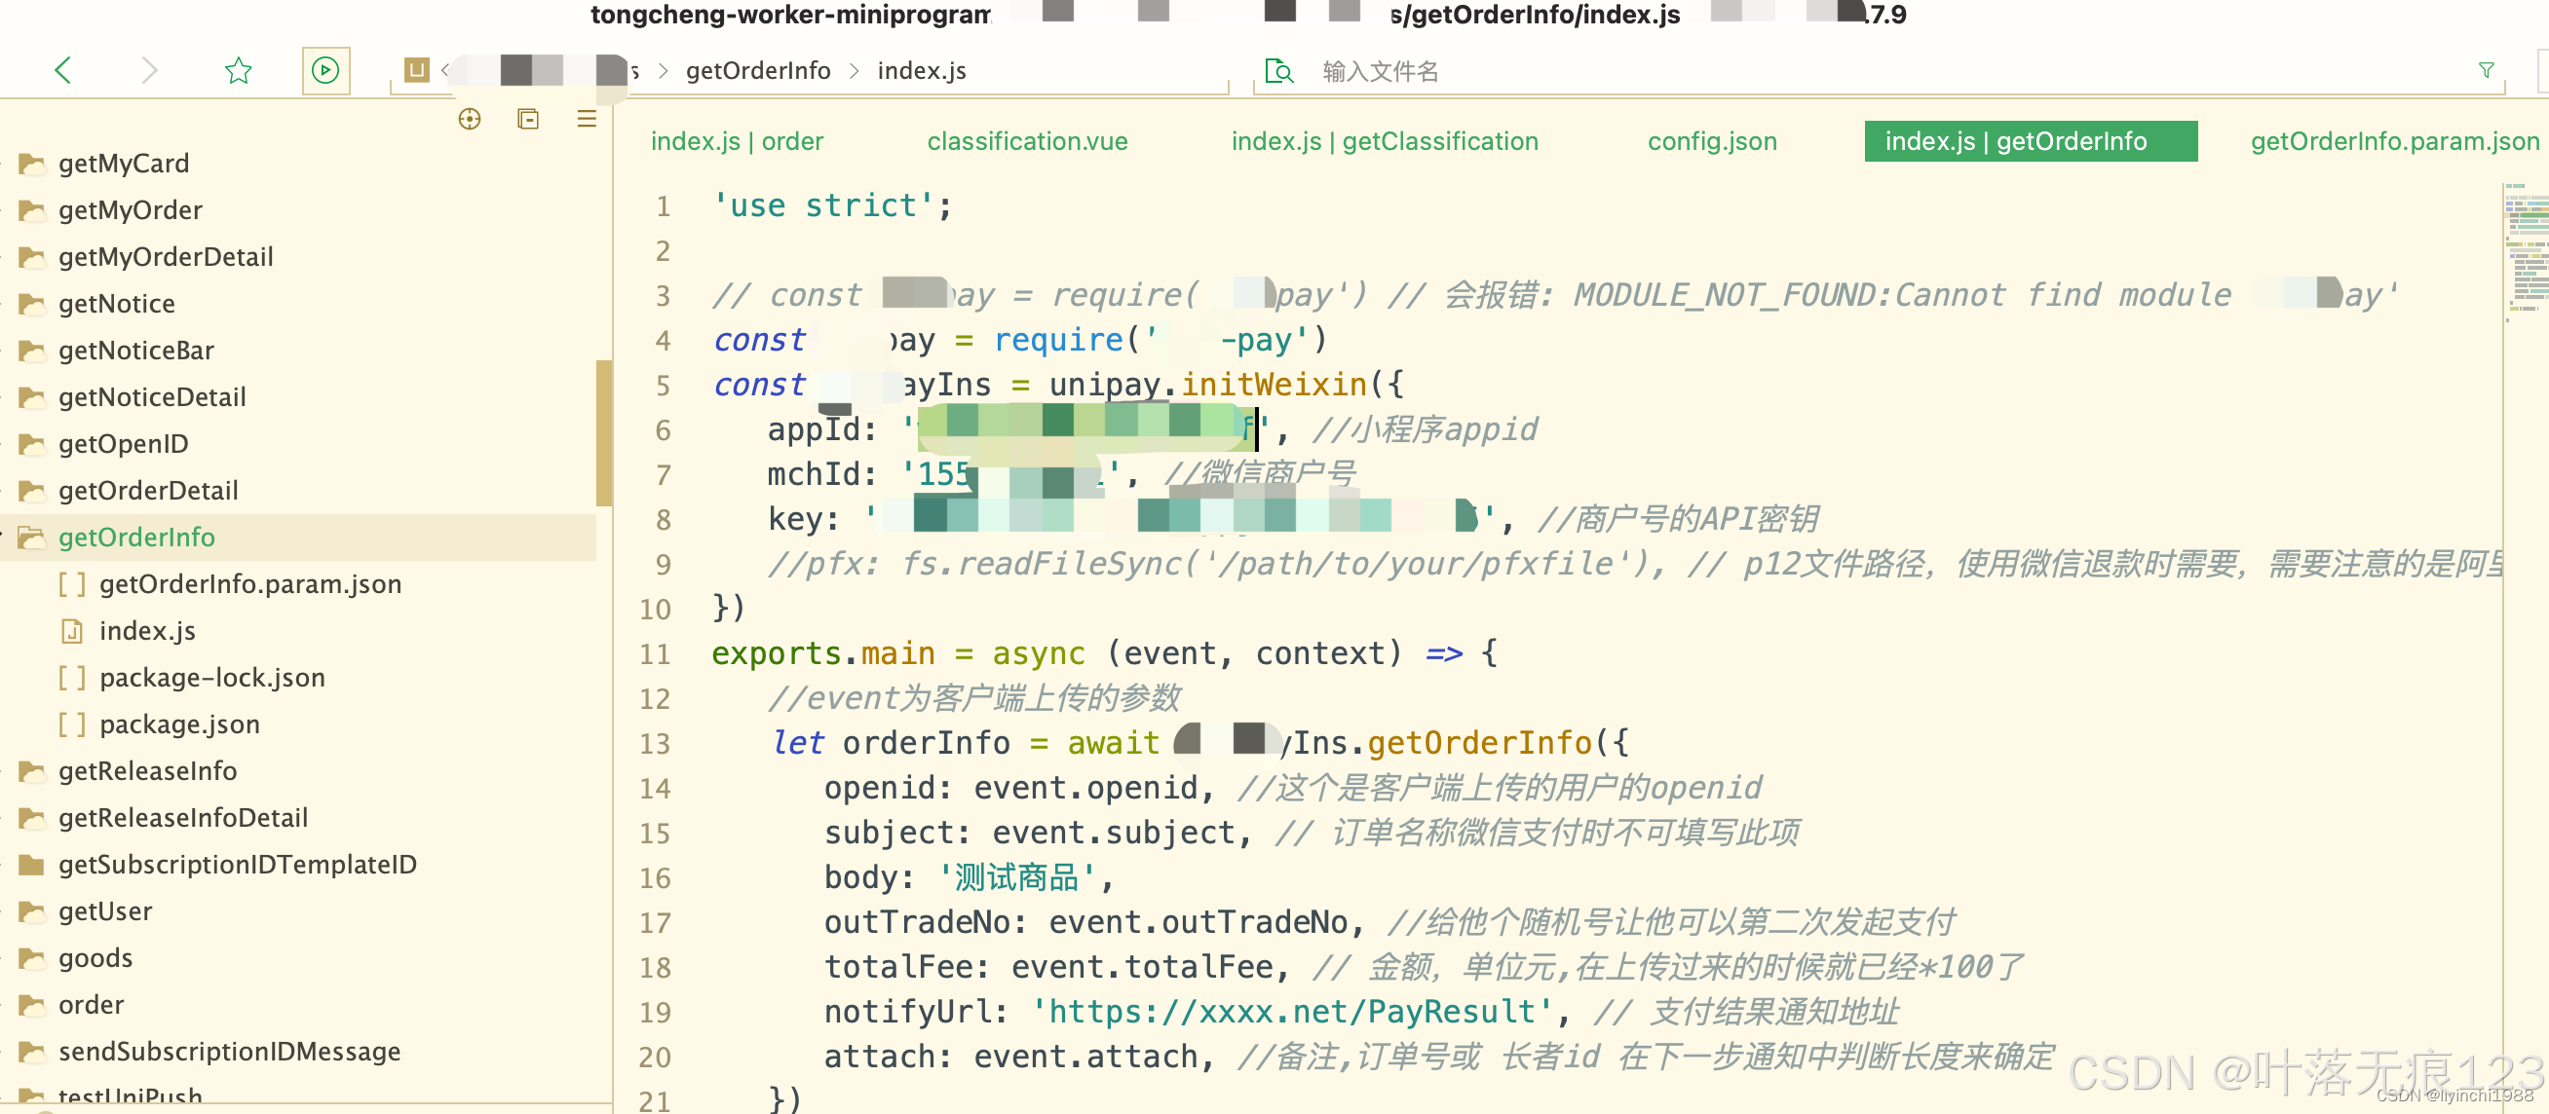Click getOrderInfo in the breadcrumb path
Screen dimensions: 2549x1114
[757, 71]
